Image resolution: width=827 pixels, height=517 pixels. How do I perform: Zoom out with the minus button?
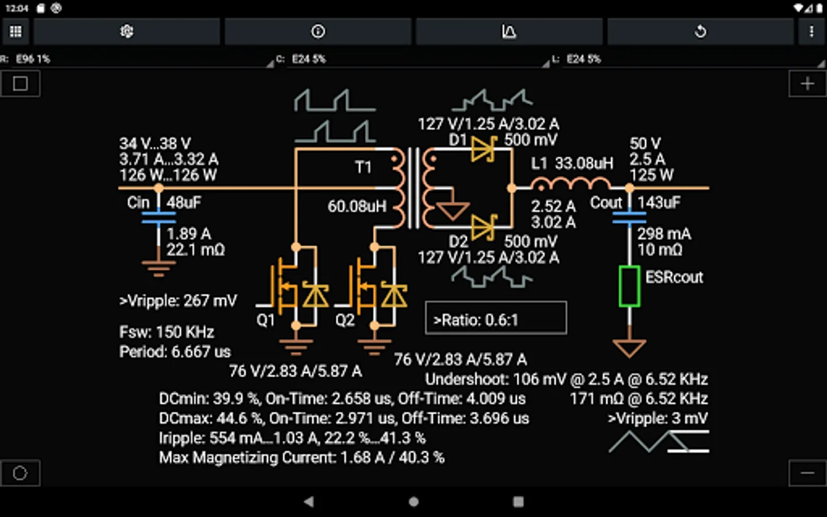coord(807,473)
